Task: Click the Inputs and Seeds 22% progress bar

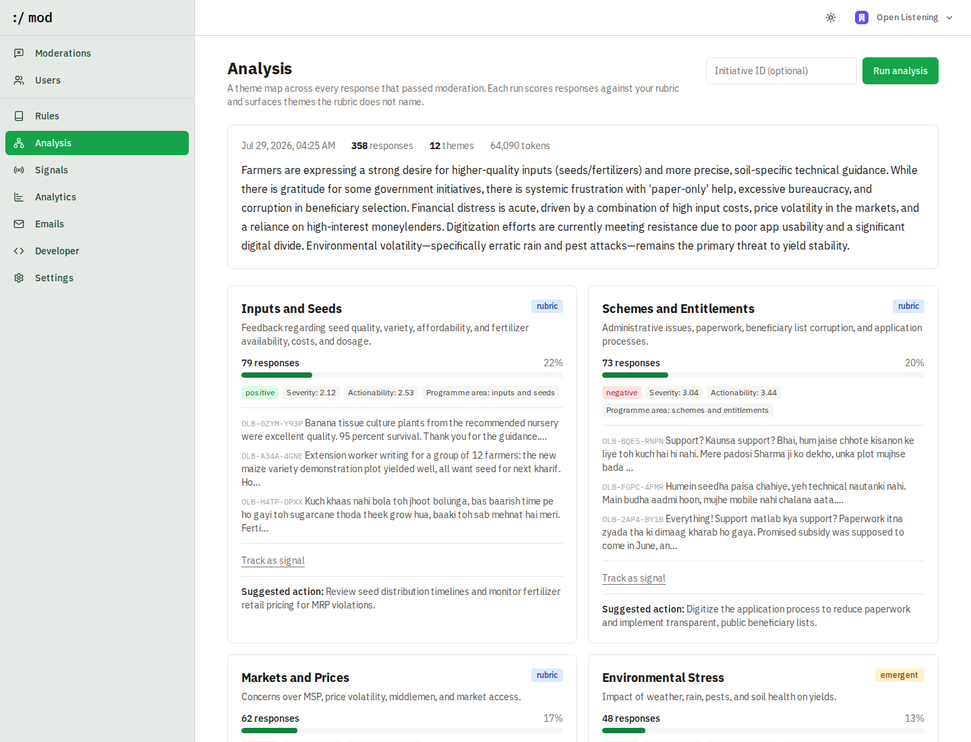Action: 402,375
